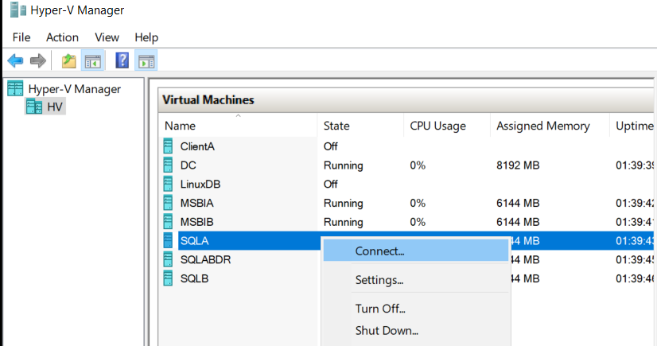Open the Help menu
Screen dimensions: 657x346
click(146, 37)
